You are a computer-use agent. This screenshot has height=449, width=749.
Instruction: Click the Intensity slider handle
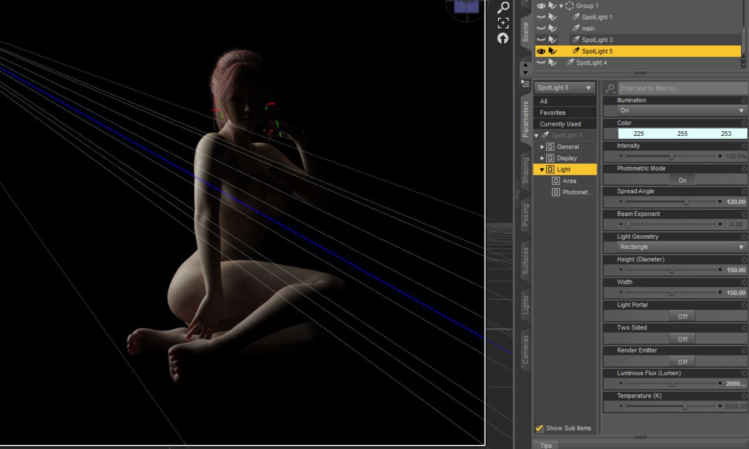point(671,156)
